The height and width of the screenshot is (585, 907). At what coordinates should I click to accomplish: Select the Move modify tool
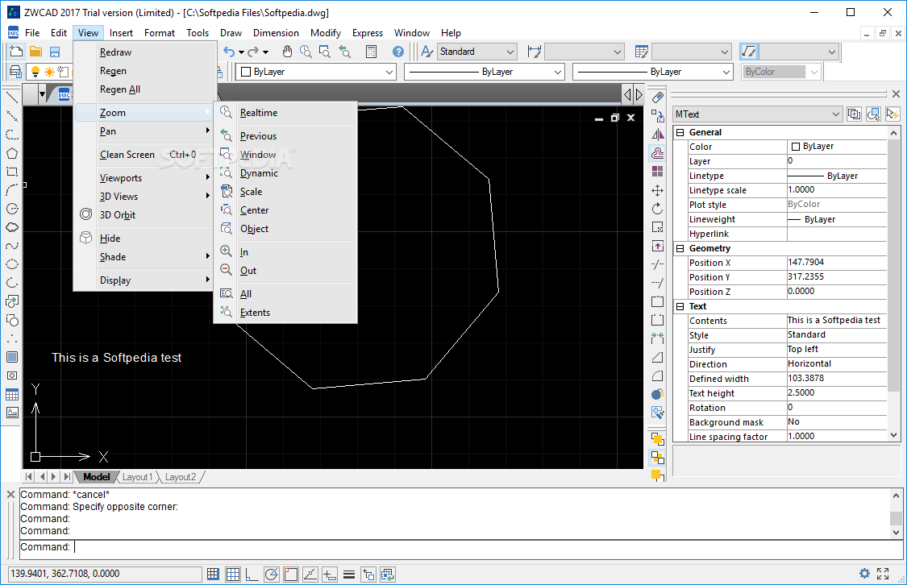click(x=657, y=190)
